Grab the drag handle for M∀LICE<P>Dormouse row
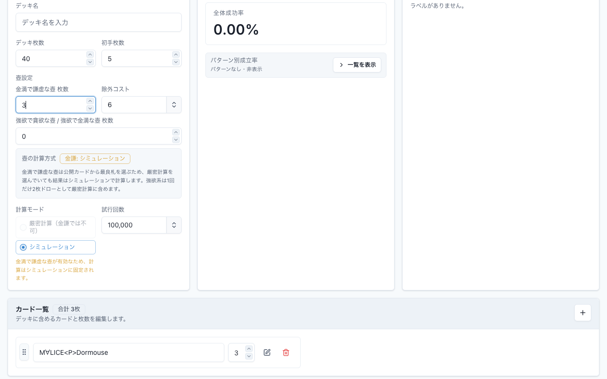The height and width of the screenshot is (379, 607). [x=24, y=352]
